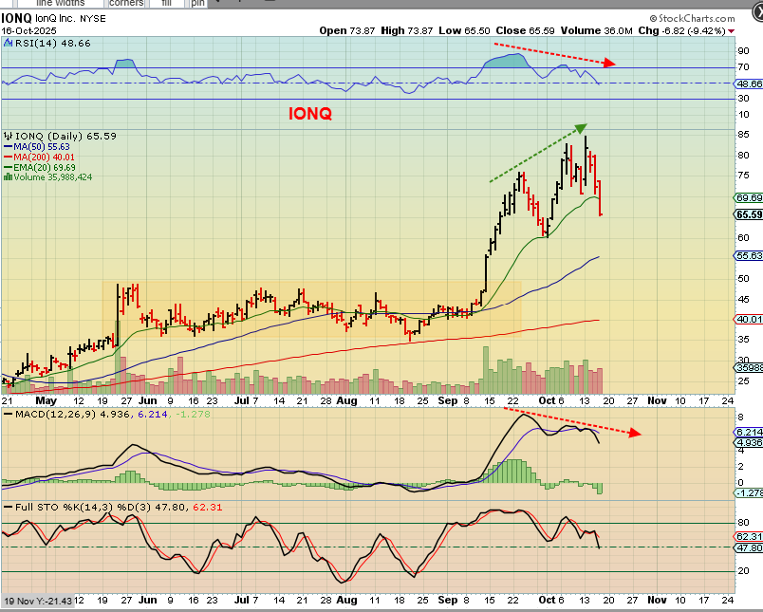Click the volume bars icon beside Volume 35,988,424
763x612 pixels.
8,177
